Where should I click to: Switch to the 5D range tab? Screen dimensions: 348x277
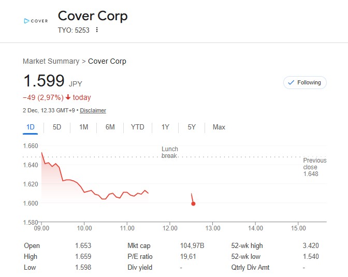[57, 127]
